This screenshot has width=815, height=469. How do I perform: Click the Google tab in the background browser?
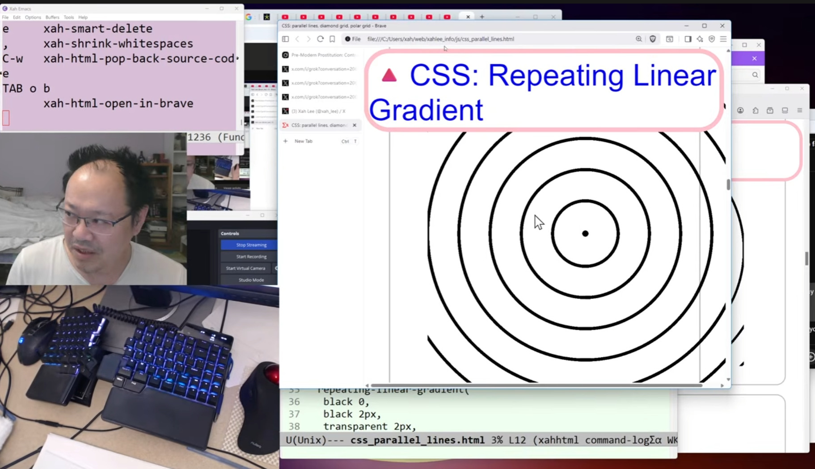pos(249,17)
